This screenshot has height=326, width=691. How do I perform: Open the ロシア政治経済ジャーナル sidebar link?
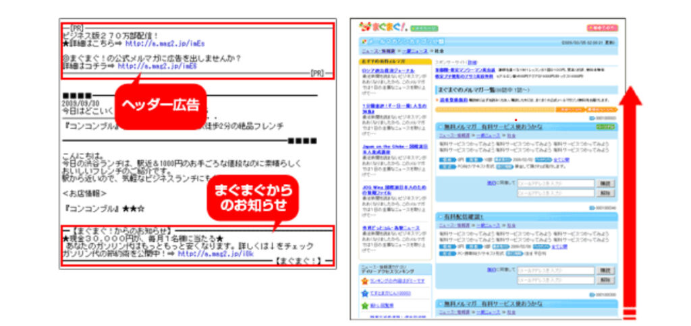coord(388,71)
